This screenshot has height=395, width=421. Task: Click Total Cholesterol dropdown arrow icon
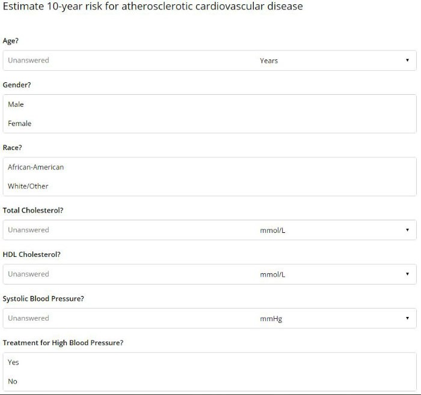[x=407, y=230]
